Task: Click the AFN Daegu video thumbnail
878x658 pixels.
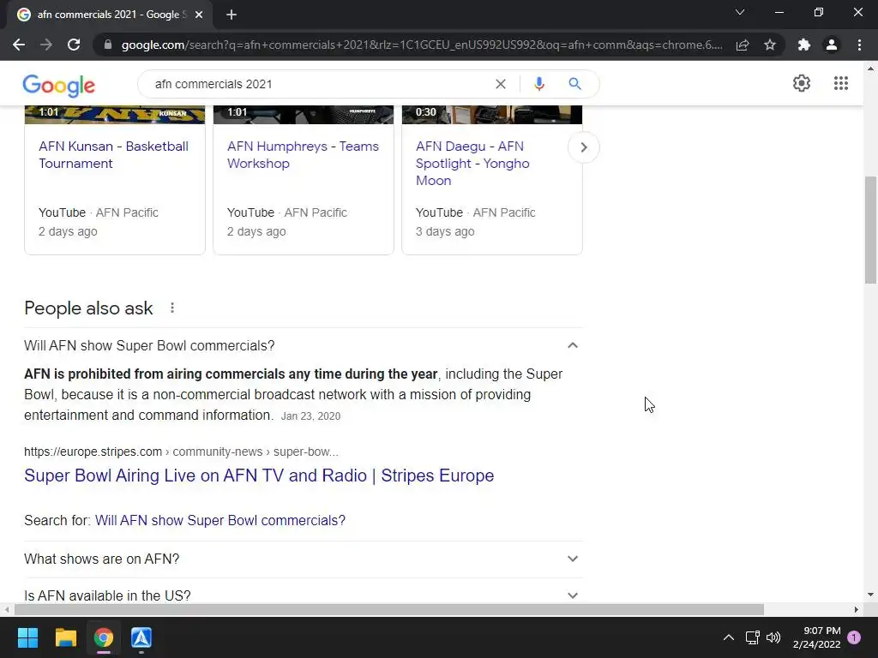Action: click(492, 115)
